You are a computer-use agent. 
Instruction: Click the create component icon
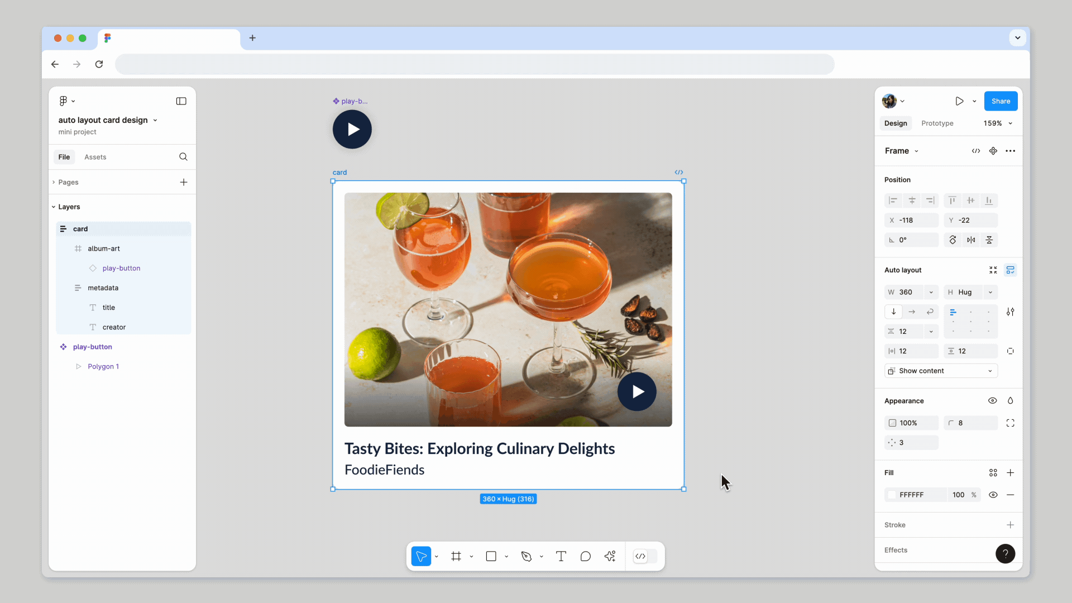click(x=993, y=151)
